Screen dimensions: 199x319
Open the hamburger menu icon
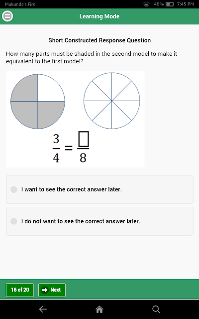(x=7, y=16)
